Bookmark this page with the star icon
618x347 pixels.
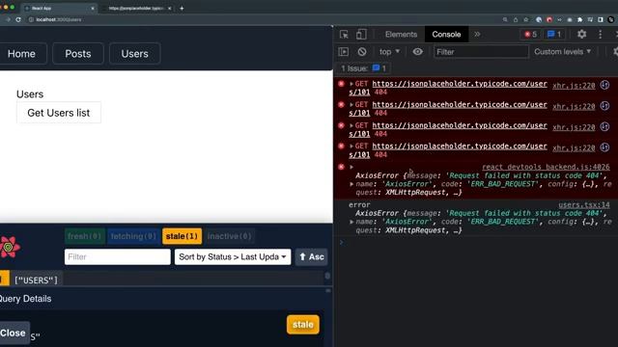525,19
